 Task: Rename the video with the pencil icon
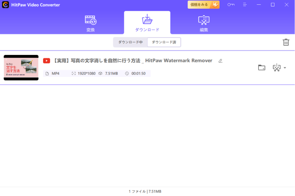[x=220, y=61]
